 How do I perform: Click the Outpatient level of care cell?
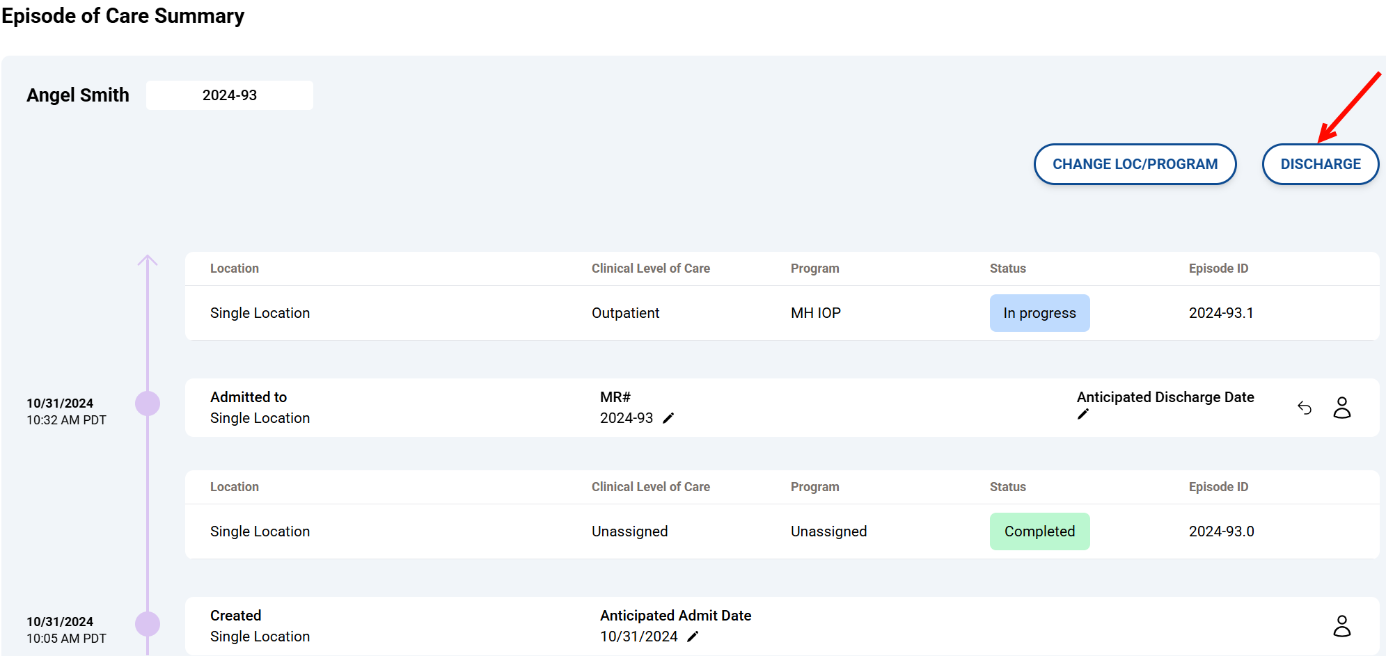pos(625,313)
